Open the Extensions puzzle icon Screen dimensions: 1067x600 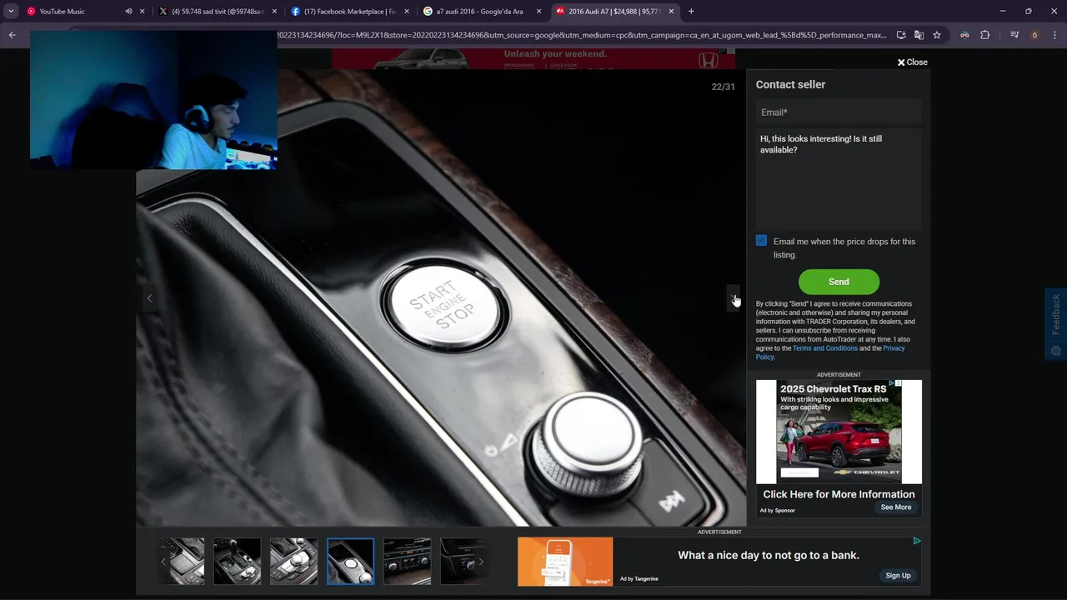[x=985, y=35]
